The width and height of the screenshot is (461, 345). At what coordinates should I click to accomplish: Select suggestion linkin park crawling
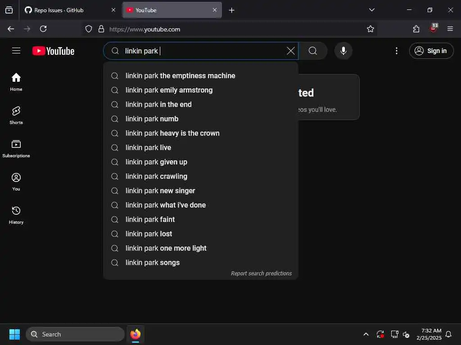pyautogui.click(x=201, y=176)
